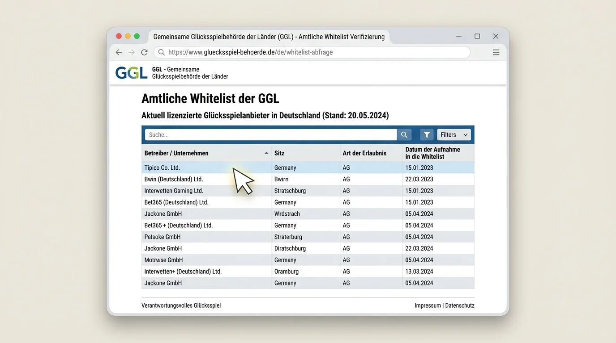Click Jackone GmbH in Diratschburg row

point(163,248)
